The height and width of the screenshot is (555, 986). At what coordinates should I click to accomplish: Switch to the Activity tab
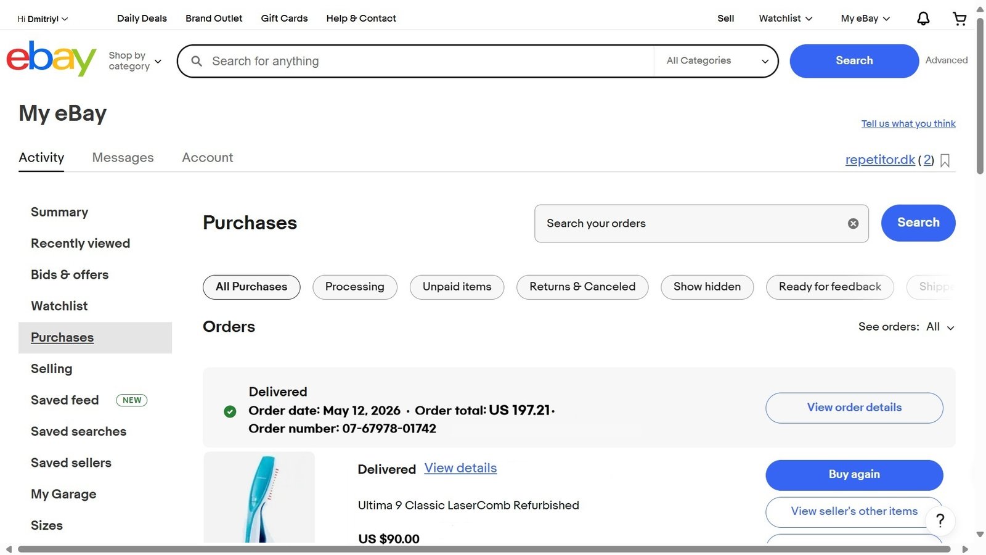click(41, 158)
